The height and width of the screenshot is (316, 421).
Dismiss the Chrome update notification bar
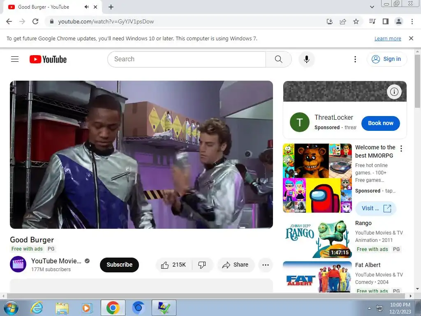411,38
